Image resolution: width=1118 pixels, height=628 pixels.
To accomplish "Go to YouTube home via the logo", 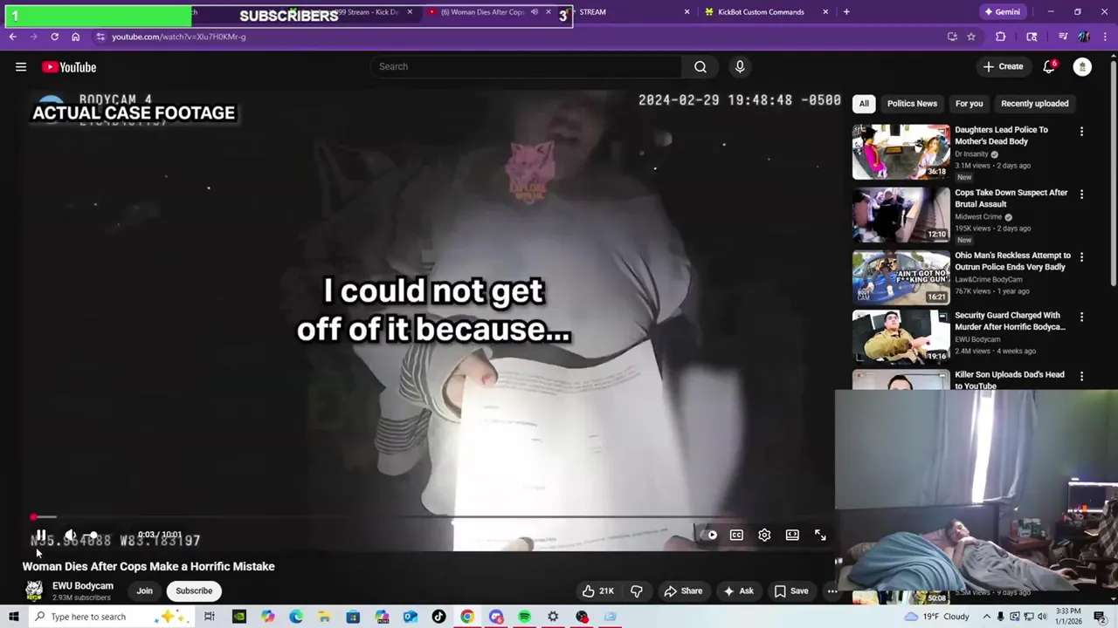I will (x=69, y=67).
